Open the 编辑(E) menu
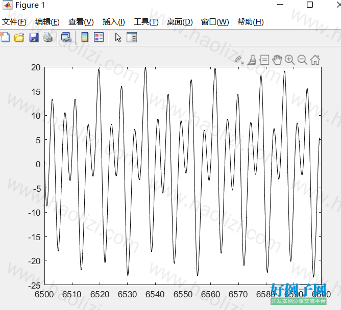 click(47, 22)
